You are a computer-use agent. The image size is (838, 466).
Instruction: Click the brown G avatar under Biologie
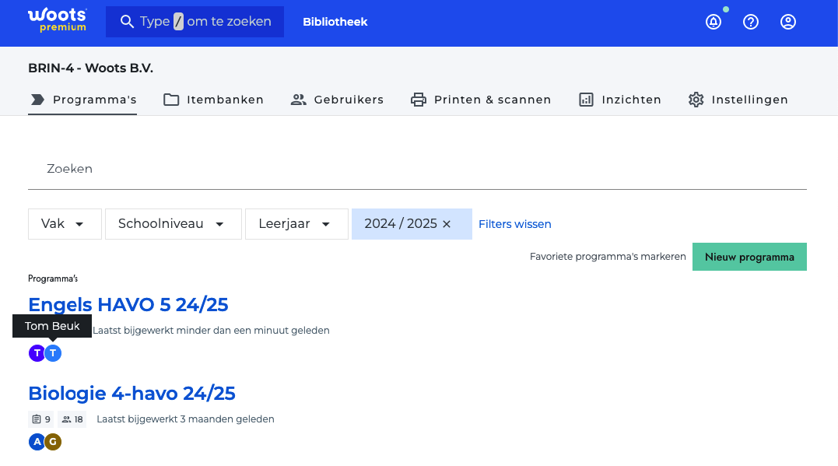pyautogui.click(x=53, y=442)
